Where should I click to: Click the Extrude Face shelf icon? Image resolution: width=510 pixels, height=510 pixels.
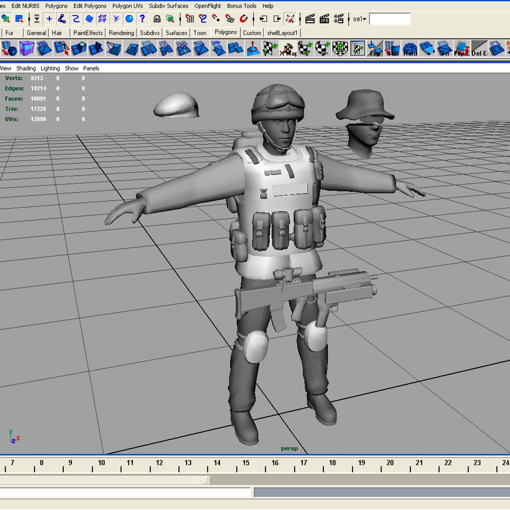pos(79,49)
